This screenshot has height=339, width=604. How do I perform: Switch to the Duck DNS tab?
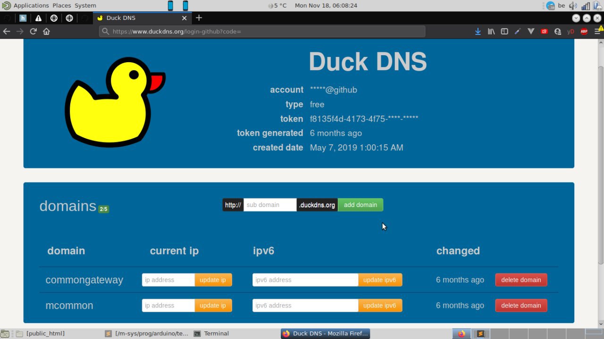tap(143, 18)
